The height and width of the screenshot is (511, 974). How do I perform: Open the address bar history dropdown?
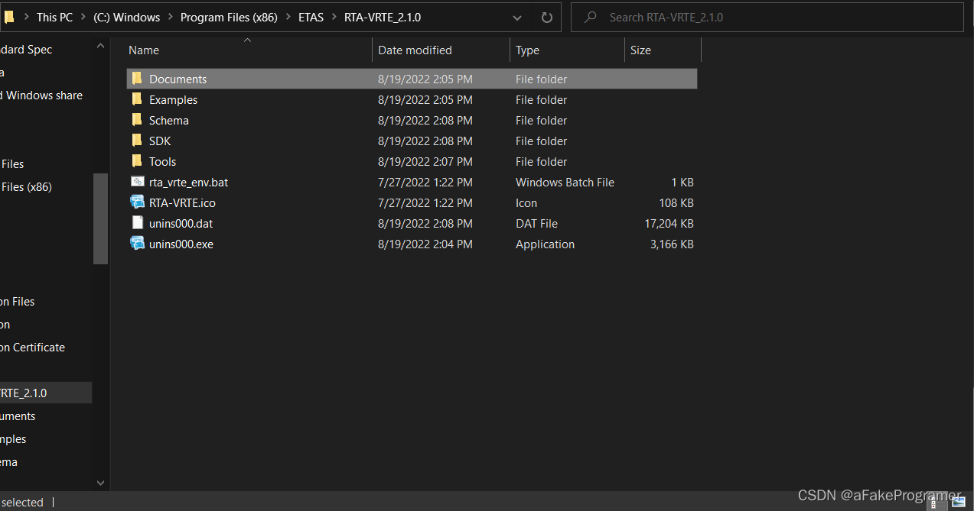517,17
